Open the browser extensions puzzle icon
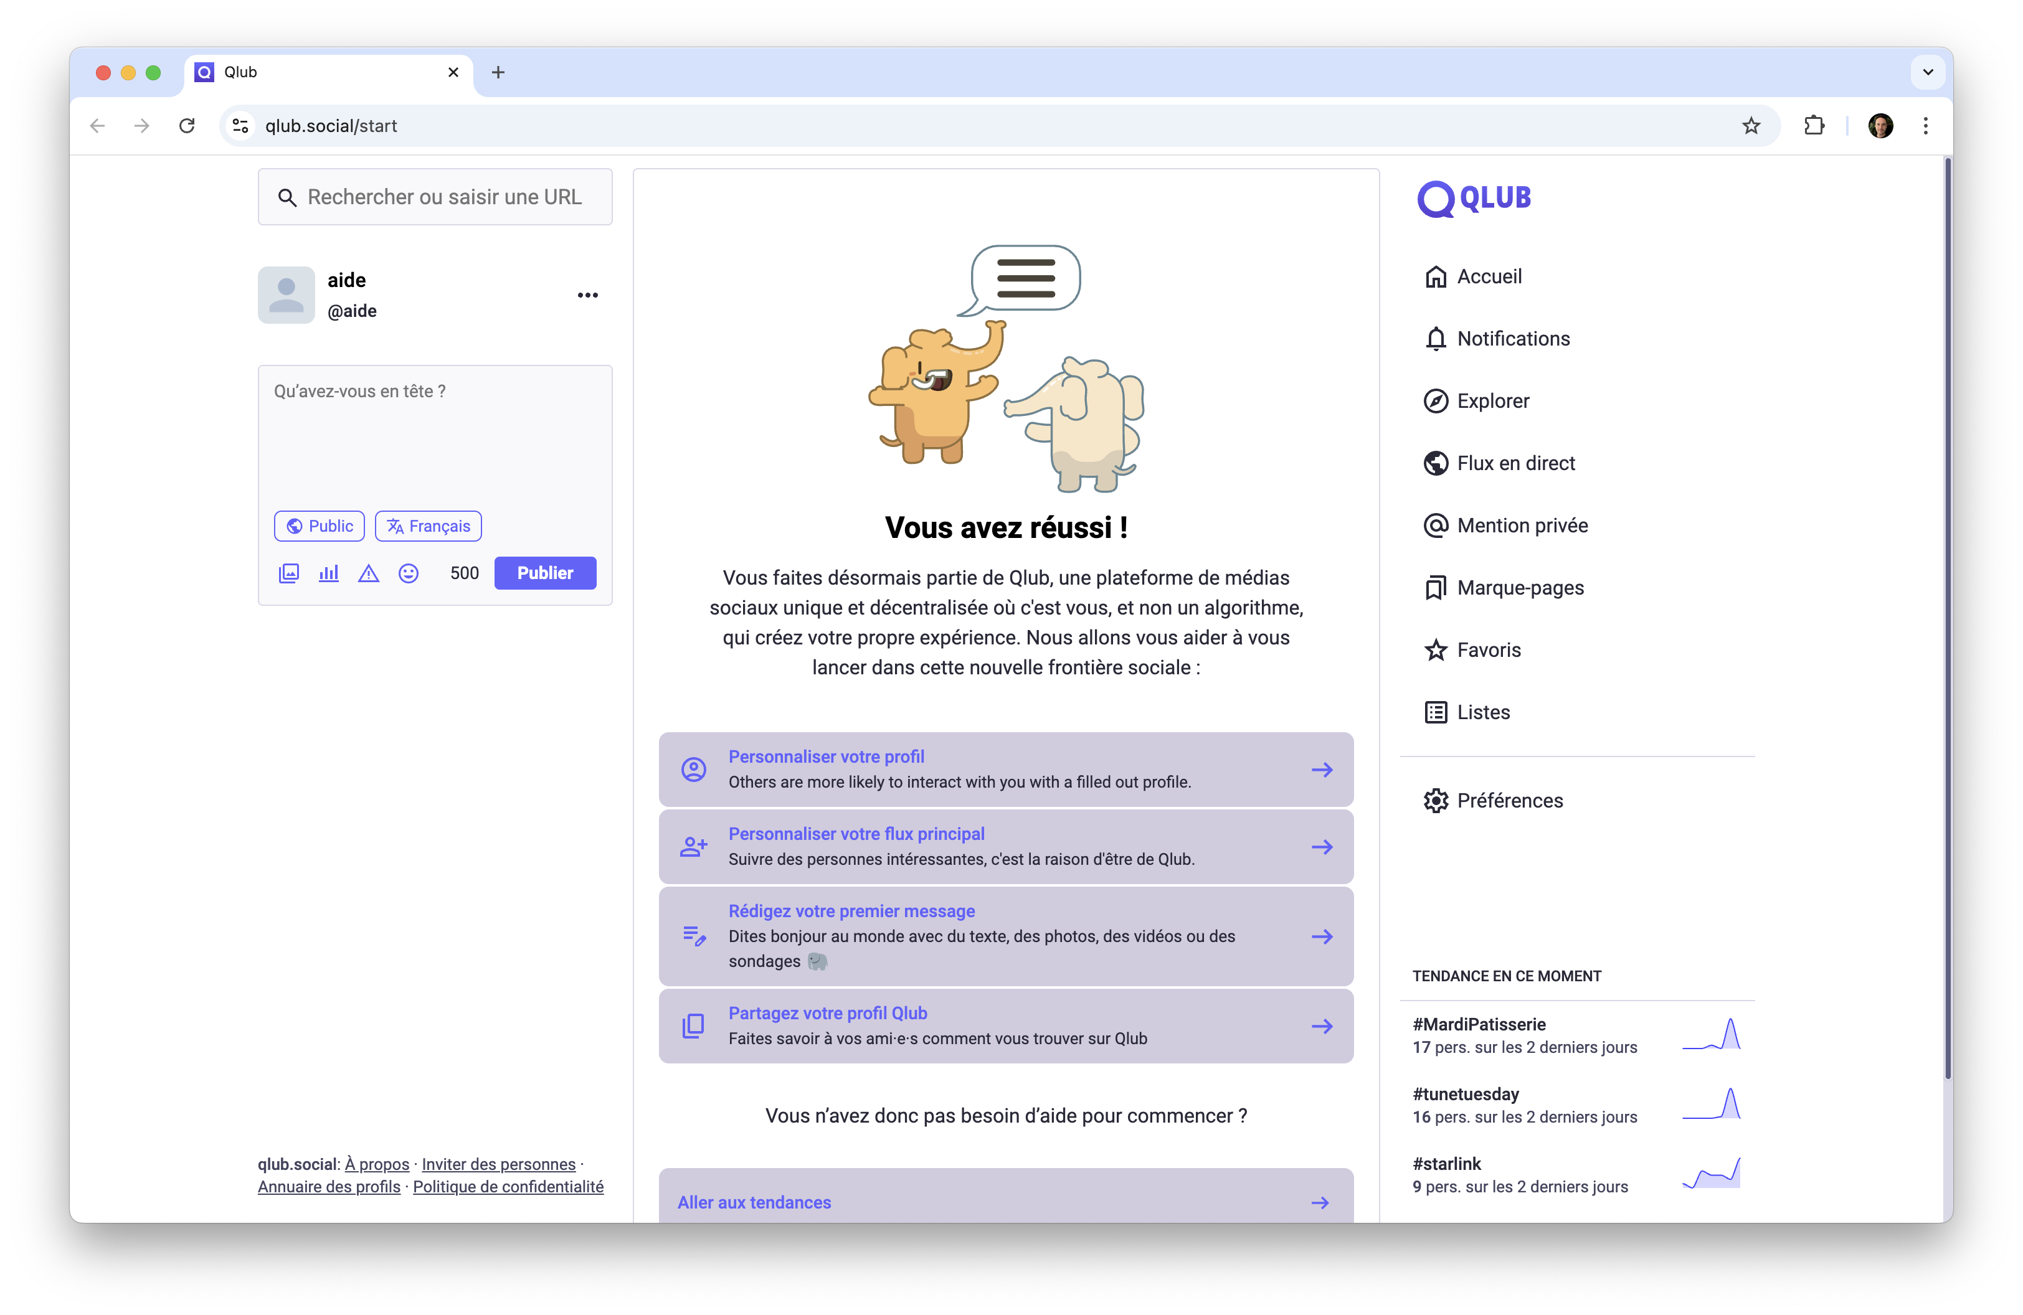The height and width of the screenshot is (1315, 2023). click(x=1813, y=126)
